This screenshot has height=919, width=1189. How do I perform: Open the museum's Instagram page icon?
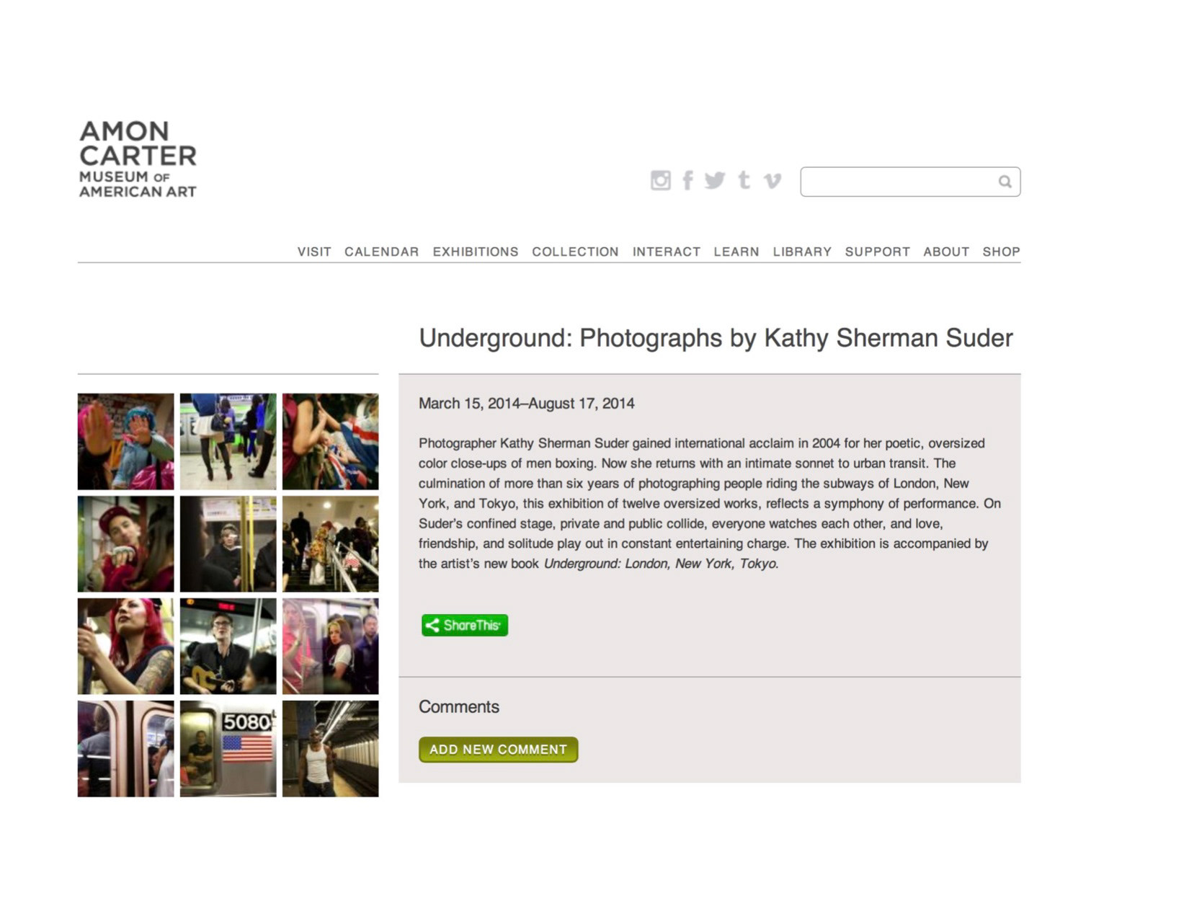660,180
